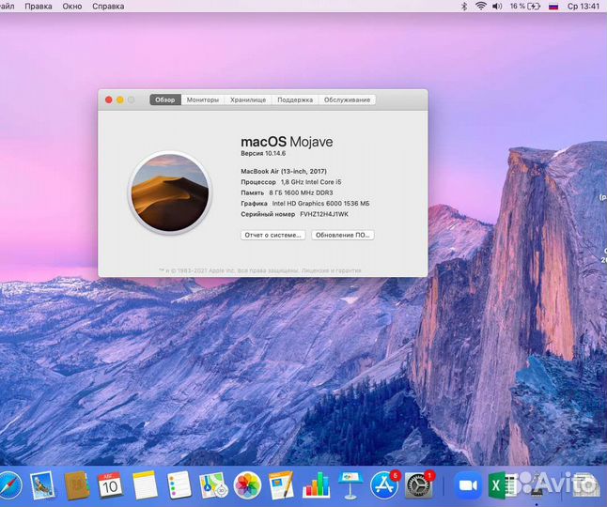Open the Pages app in the dock
Image resolution: width=607 pixels, height=507 pixels.
282,485
